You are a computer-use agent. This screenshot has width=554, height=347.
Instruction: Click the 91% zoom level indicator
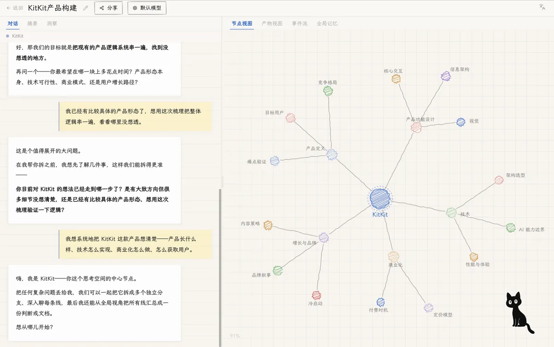pos(235,336)
